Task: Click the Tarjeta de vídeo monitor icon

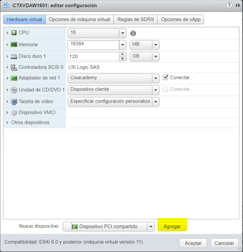Action: point(14,102)
